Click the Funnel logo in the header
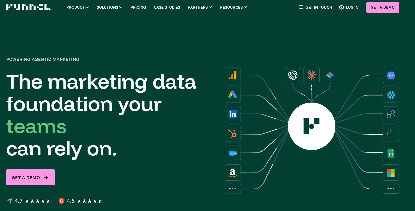This screenshot has height=211, width=415. click(x=28, y=7)
